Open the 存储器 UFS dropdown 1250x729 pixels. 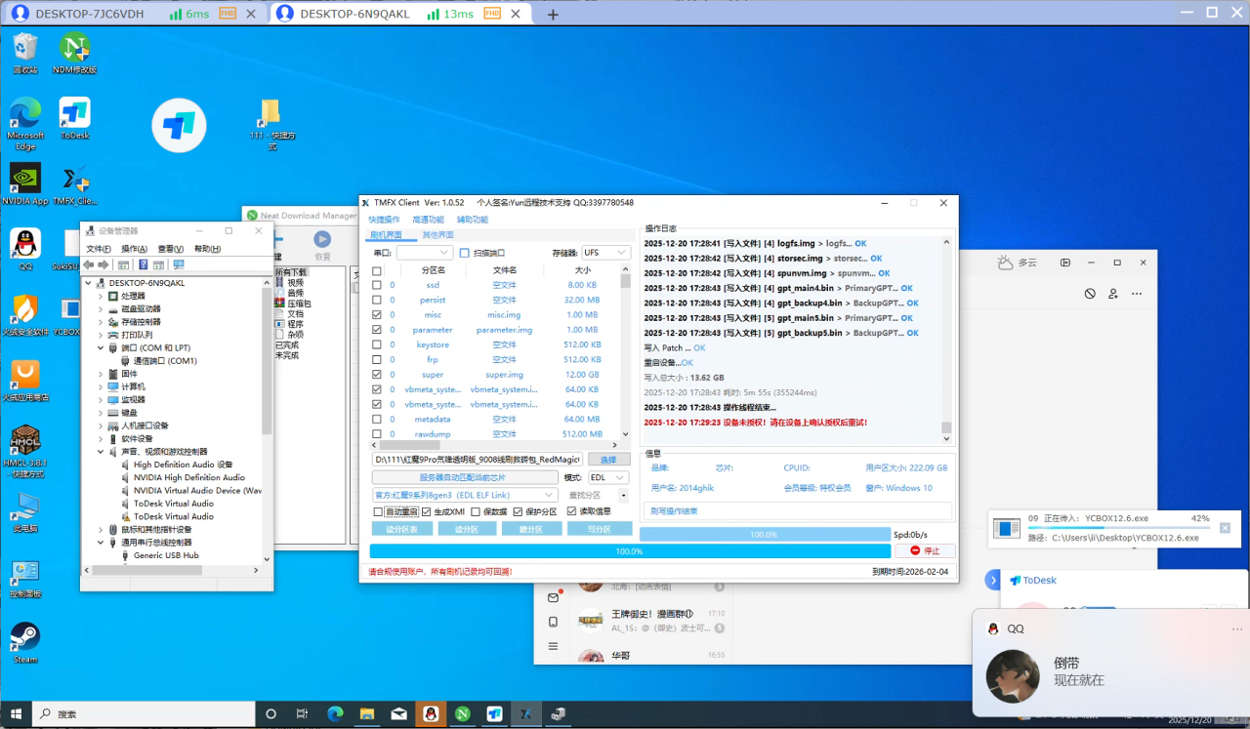[605, 253]
